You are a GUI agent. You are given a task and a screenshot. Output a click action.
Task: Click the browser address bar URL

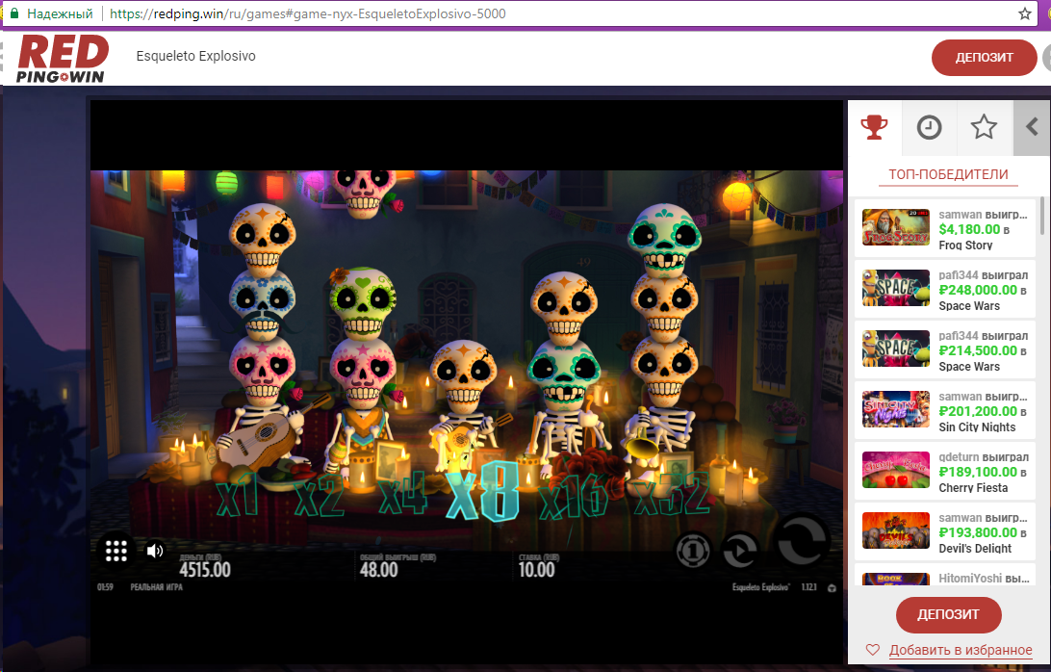point(307,13)
